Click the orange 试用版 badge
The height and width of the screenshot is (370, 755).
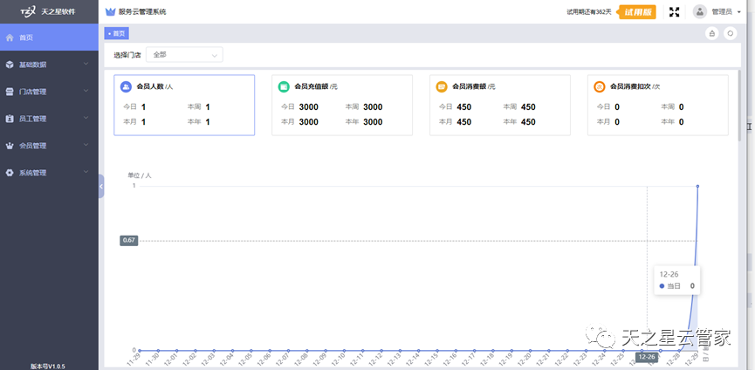637,12
